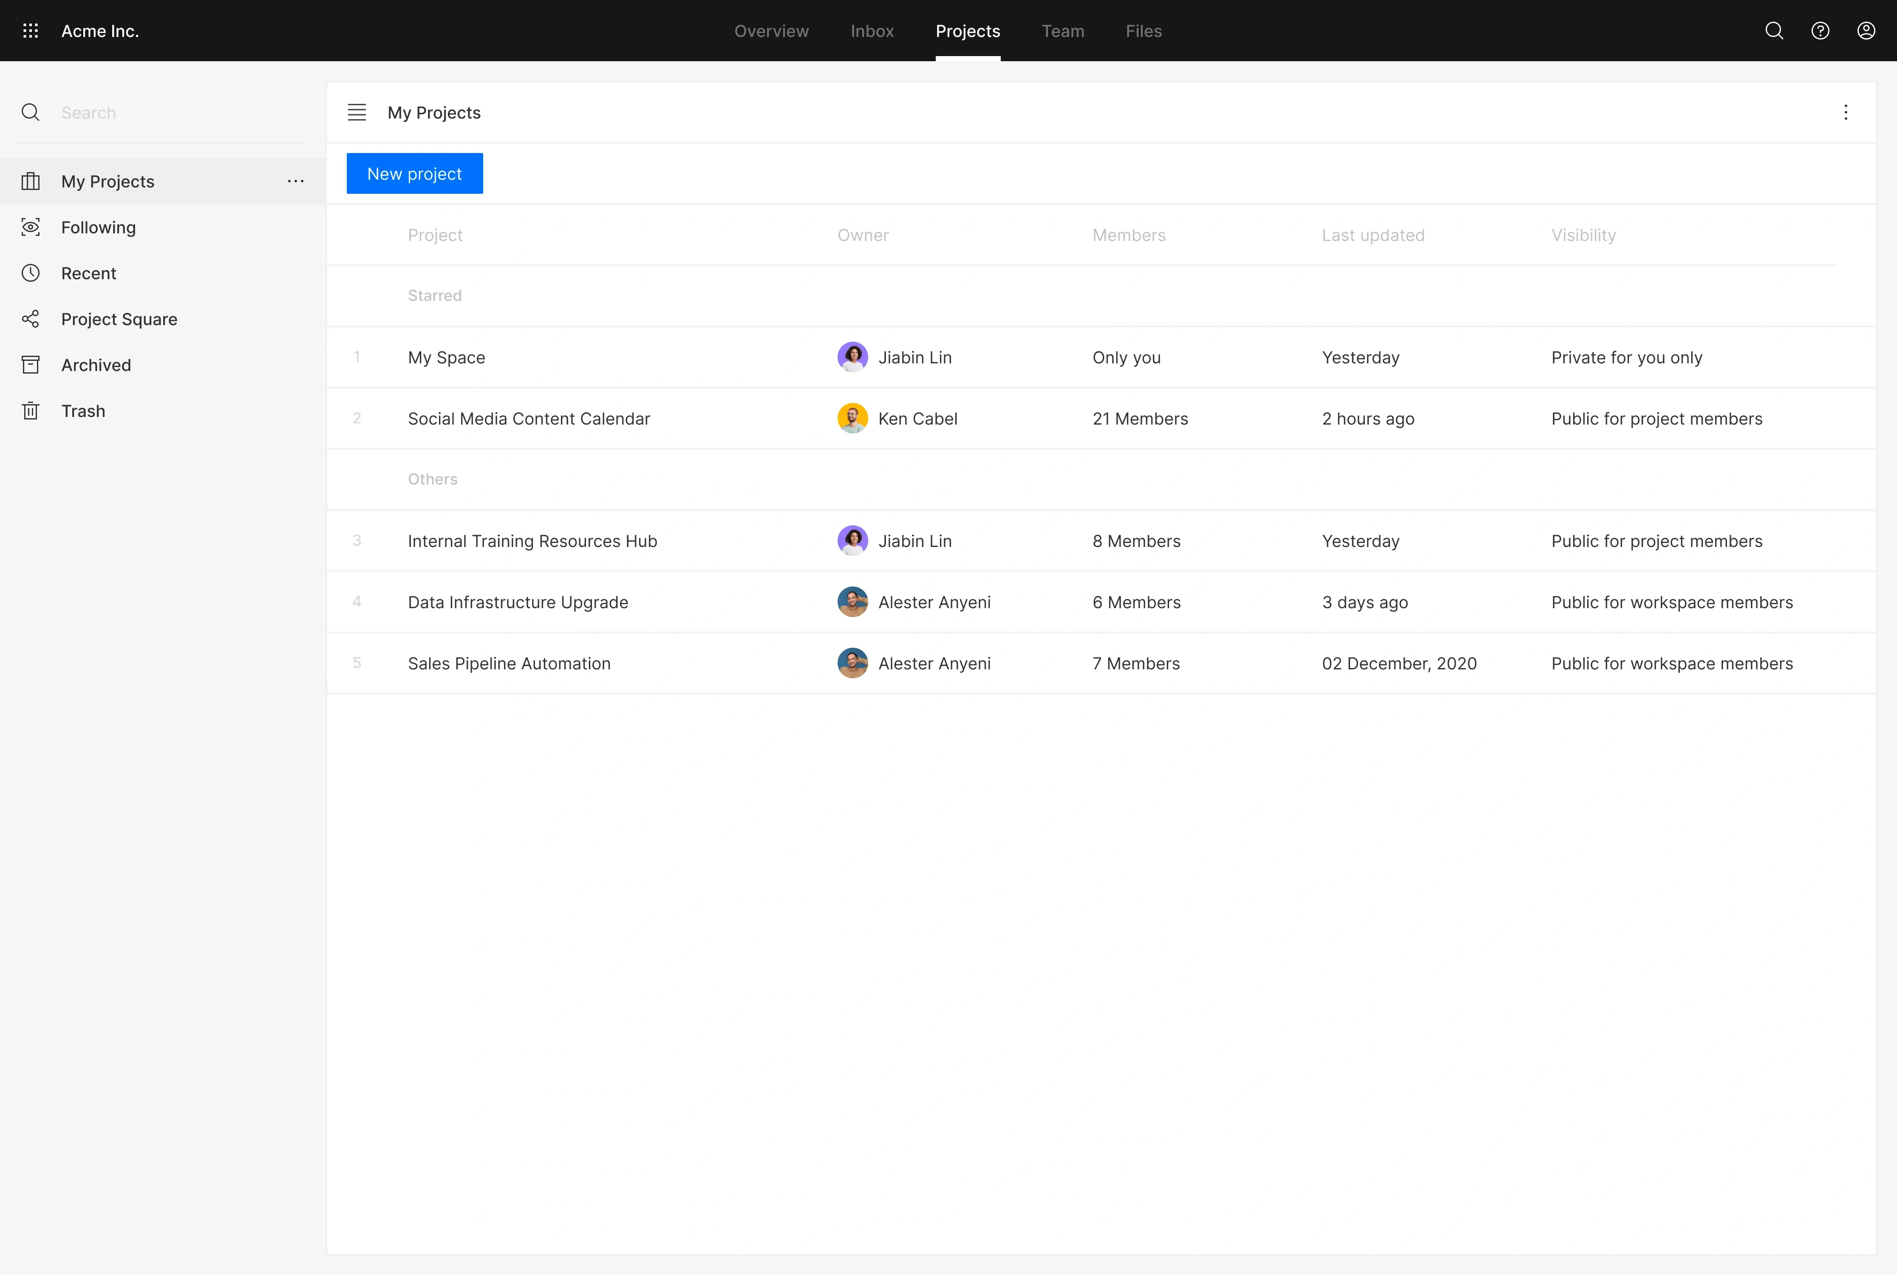Switch to the Inbox tab
The image size is (1897, 1275).
pyautogui.click(x=872, y=31)
